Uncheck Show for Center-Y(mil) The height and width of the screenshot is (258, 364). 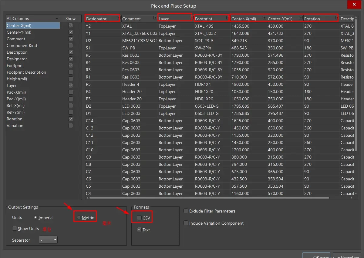point(71,32)
